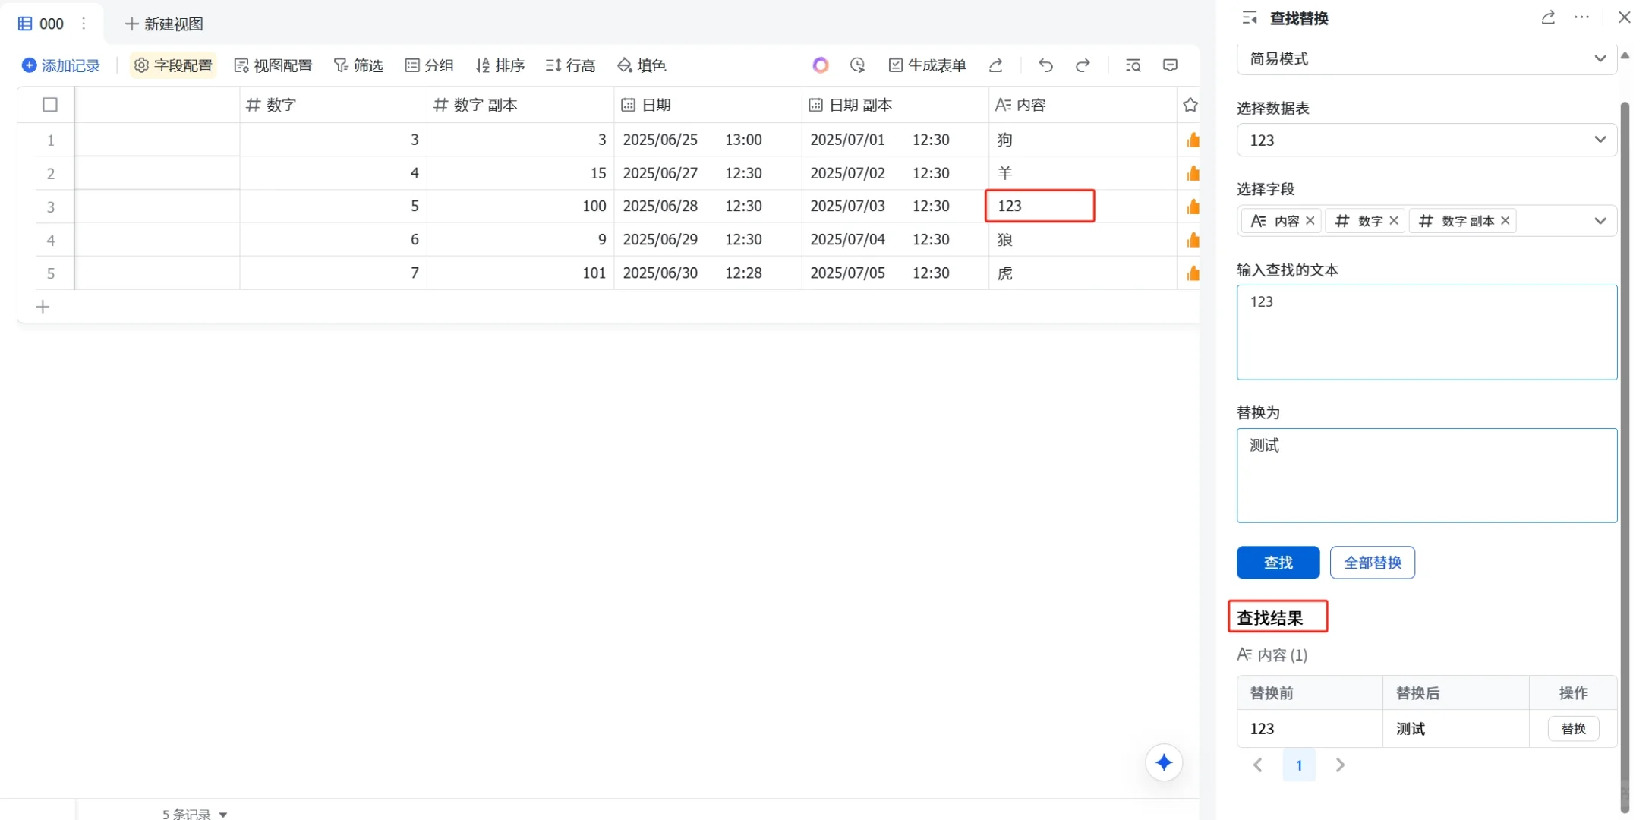This screenshot has height=820, width=1652.
Task: Toggle the checkbox in the header row
Action: point(50,104)
